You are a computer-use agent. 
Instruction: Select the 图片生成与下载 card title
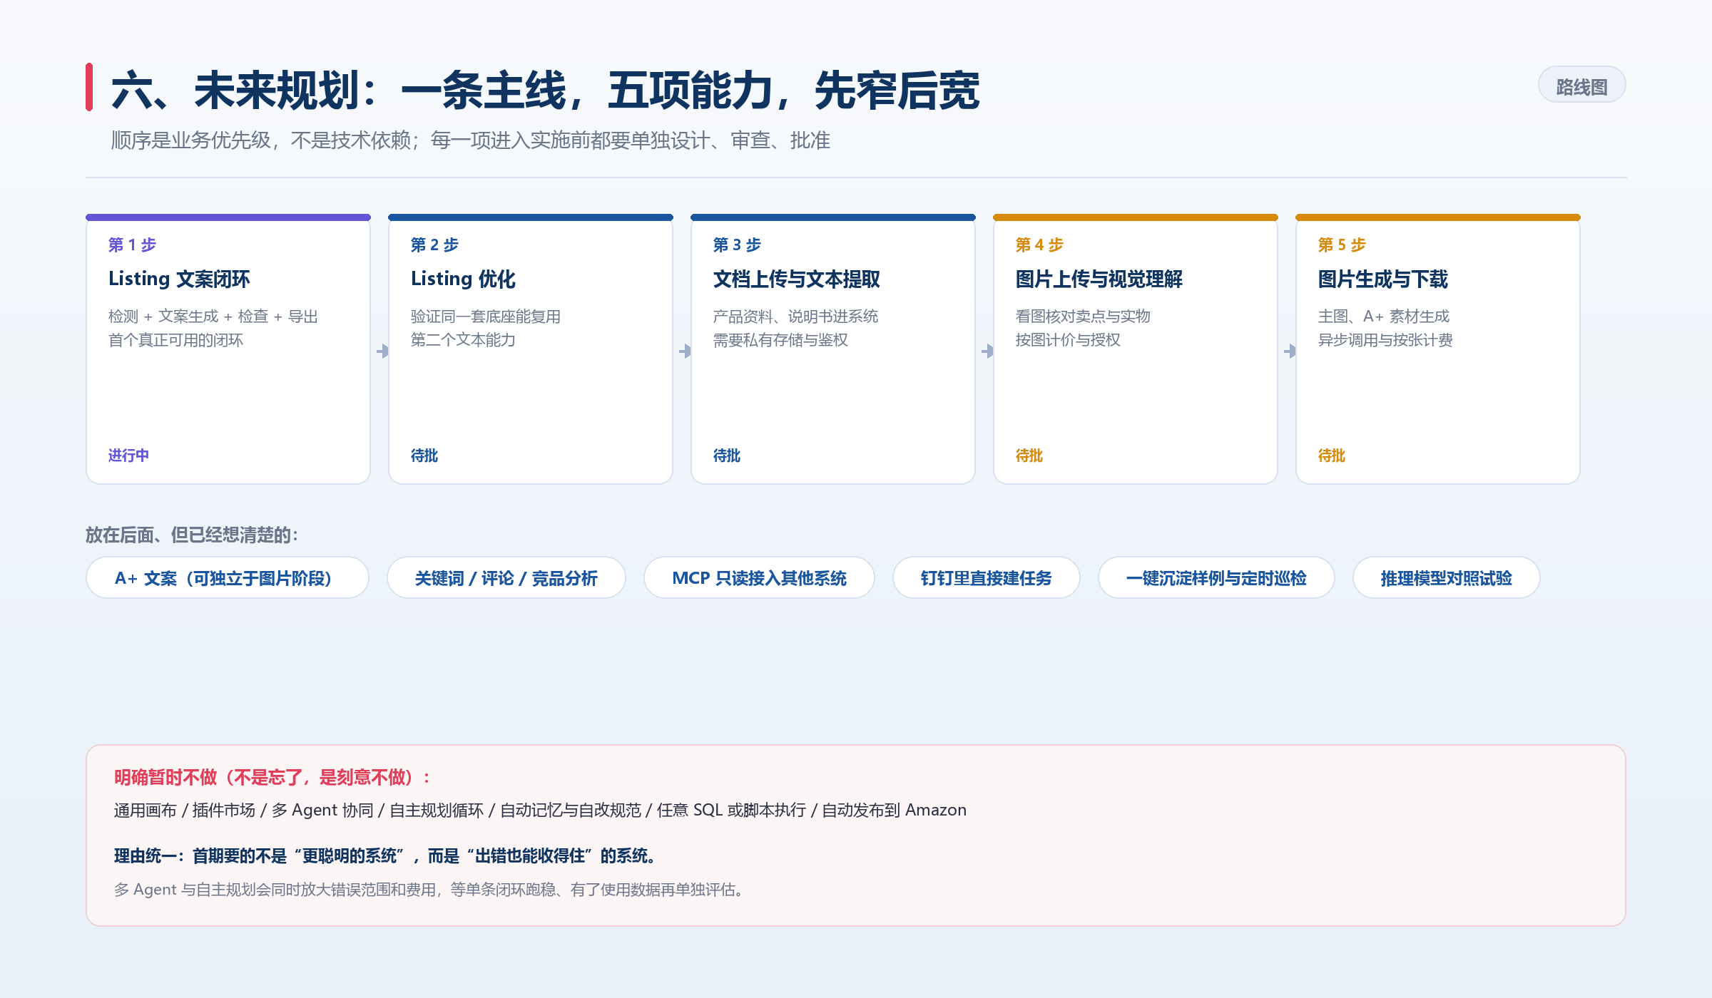1382,279
